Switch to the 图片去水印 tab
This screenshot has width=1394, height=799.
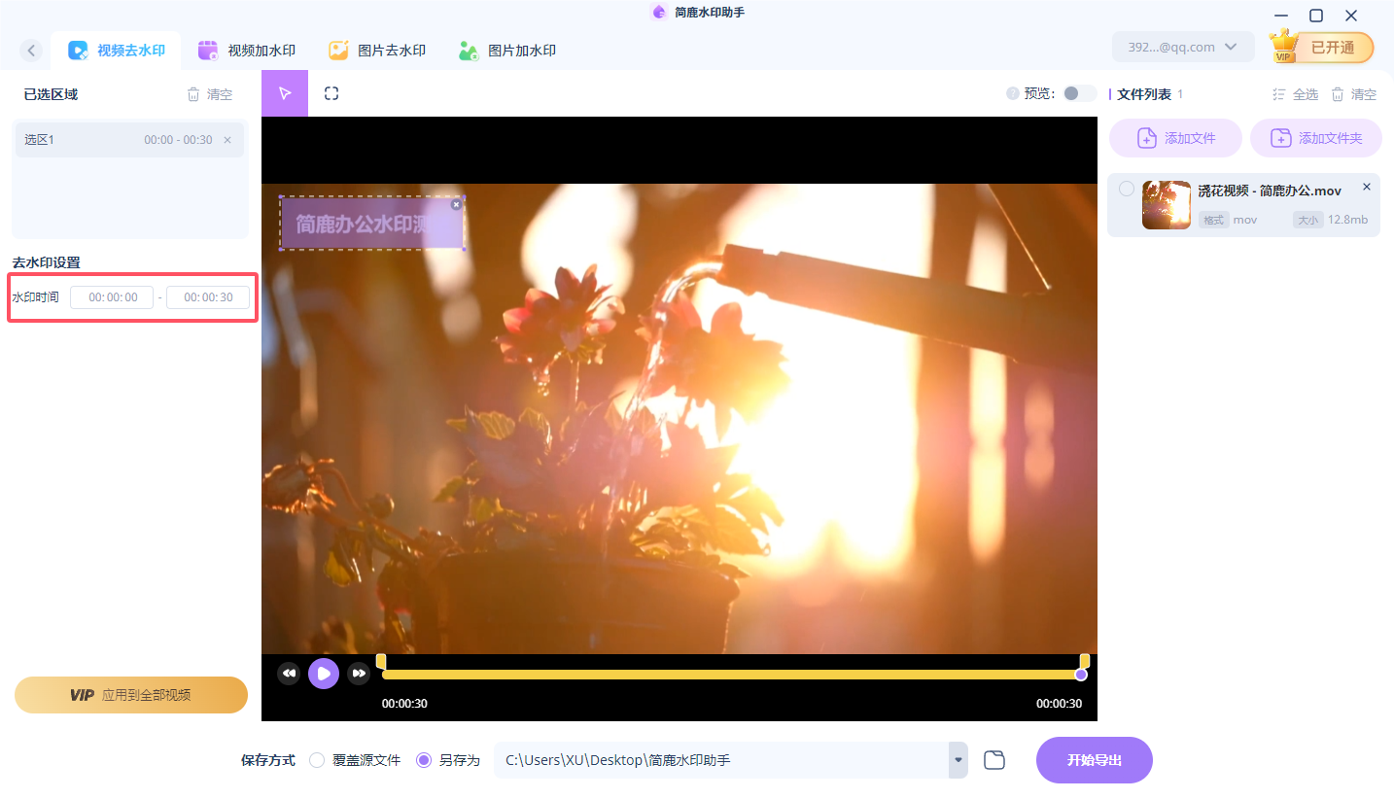click(x=377, y=50)
